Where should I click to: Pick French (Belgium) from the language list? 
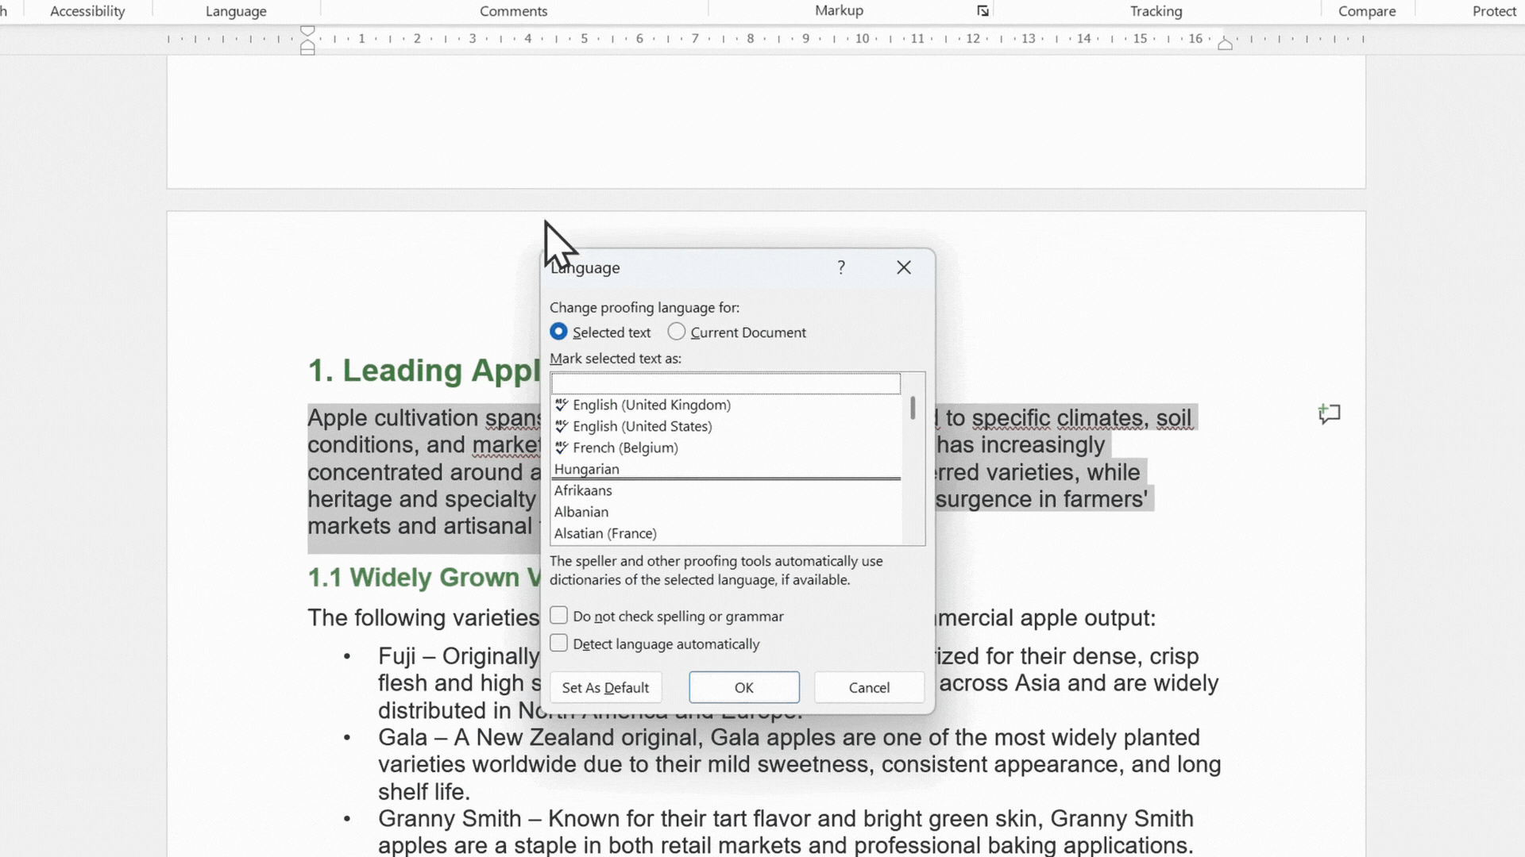pos(726,448)
